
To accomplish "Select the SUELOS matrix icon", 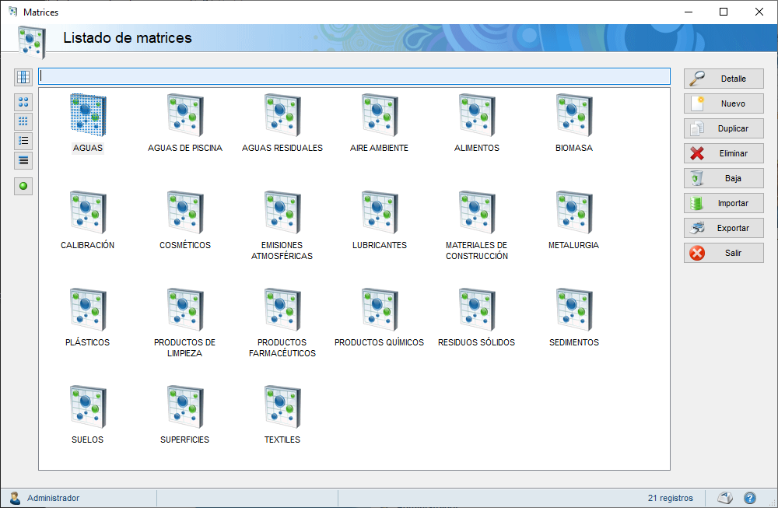I will [x=88, y=407].
